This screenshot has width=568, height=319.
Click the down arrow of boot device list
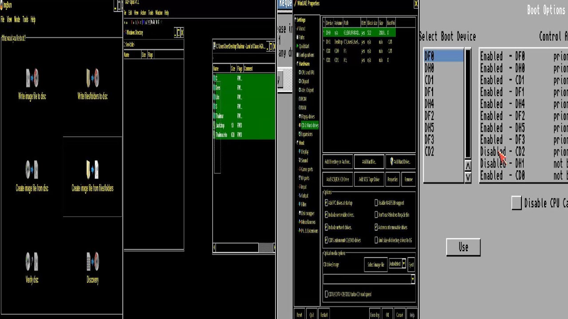click(468, 177)
